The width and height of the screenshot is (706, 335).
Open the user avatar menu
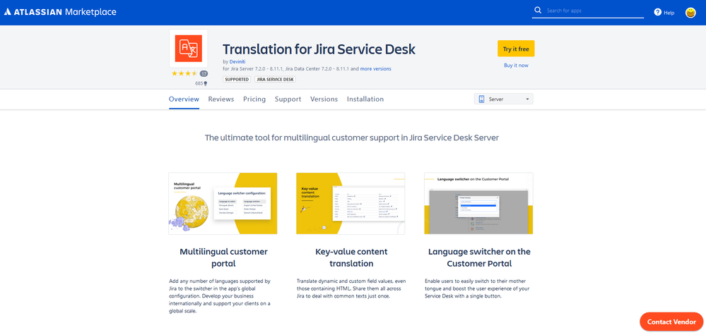690,13
